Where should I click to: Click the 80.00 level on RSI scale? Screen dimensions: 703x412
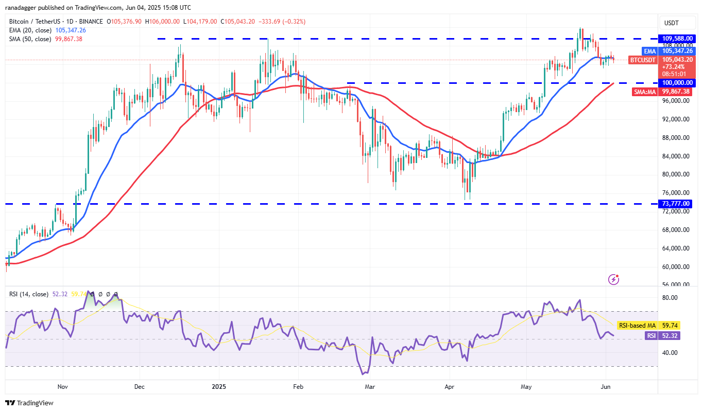click(669, 298)
